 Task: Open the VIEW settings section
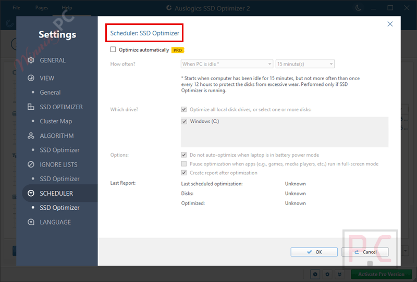pos(47,78)
